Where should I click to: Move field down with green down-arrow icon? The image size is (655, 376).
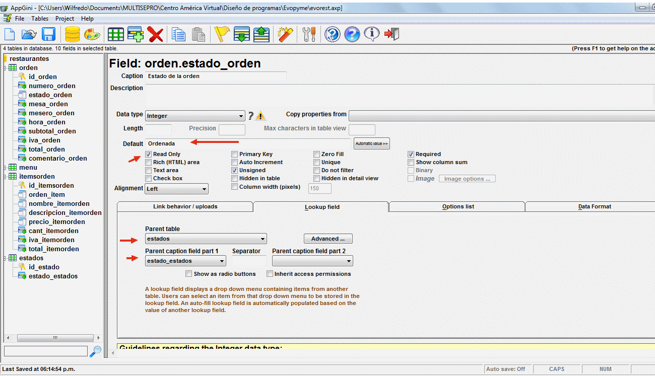pos(242,34)
